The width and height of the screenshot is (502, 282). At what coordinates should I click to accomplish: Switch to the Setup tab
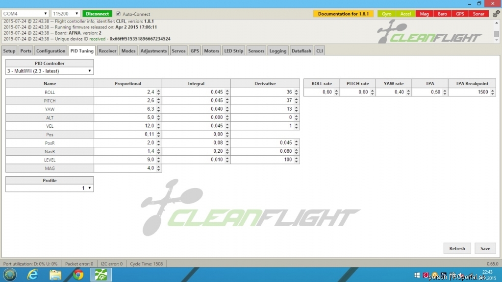pyautogui.click(x=9, y=51)
